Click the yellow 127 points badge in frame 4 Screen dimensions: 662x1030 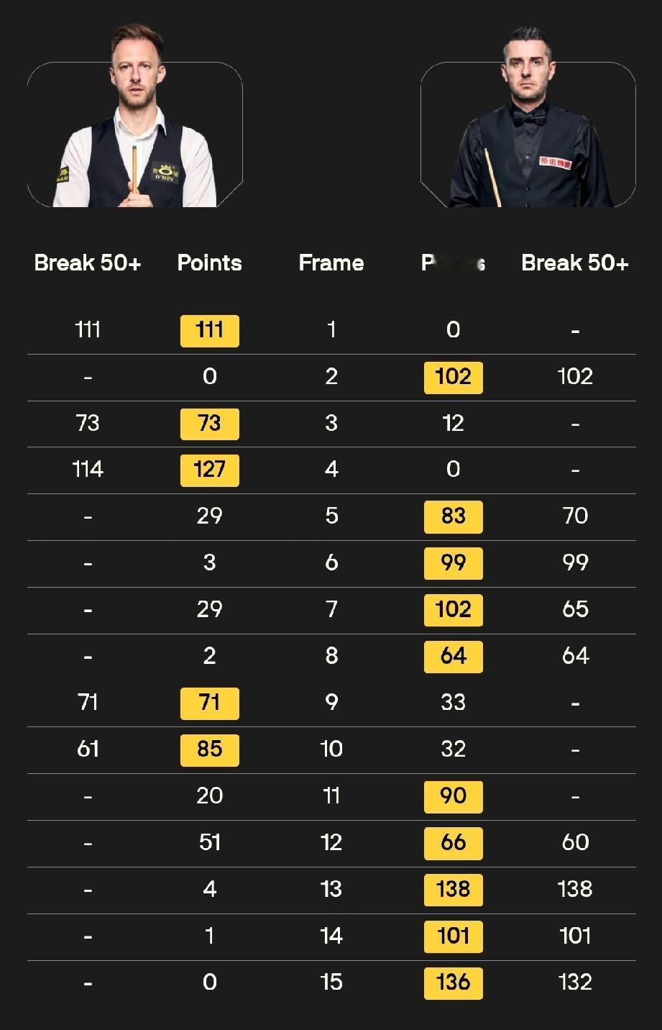pyautogui.click(x=209, y=470)
